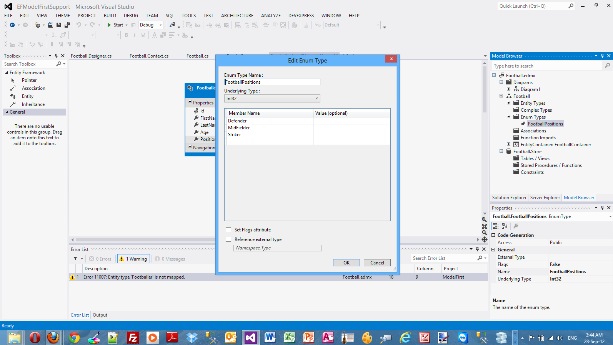Viewport: 613px width, 345px height.
Task: Click the Zoom to Fit designer icon
Action: (485, 226)
